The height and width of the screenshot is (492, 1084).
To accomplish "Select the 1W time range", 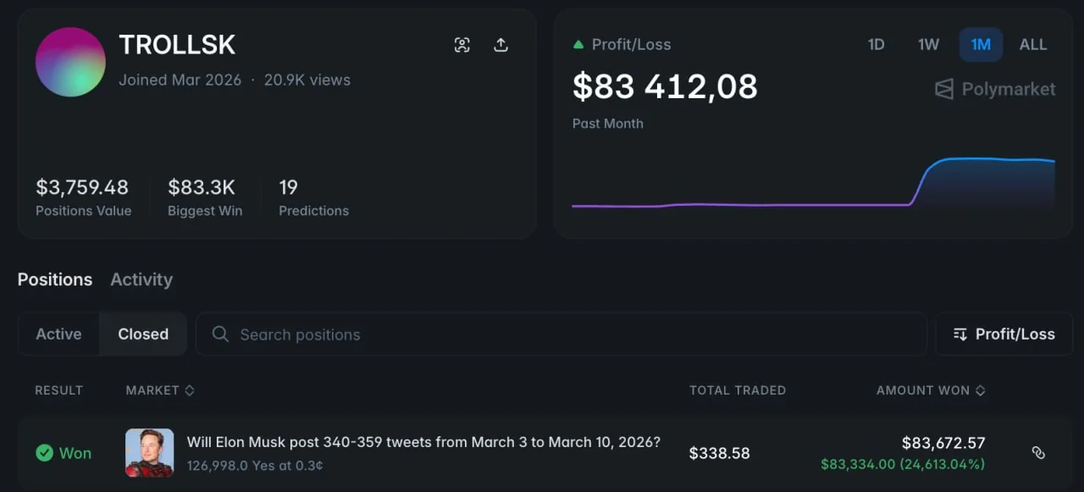I will click(928, 45).
